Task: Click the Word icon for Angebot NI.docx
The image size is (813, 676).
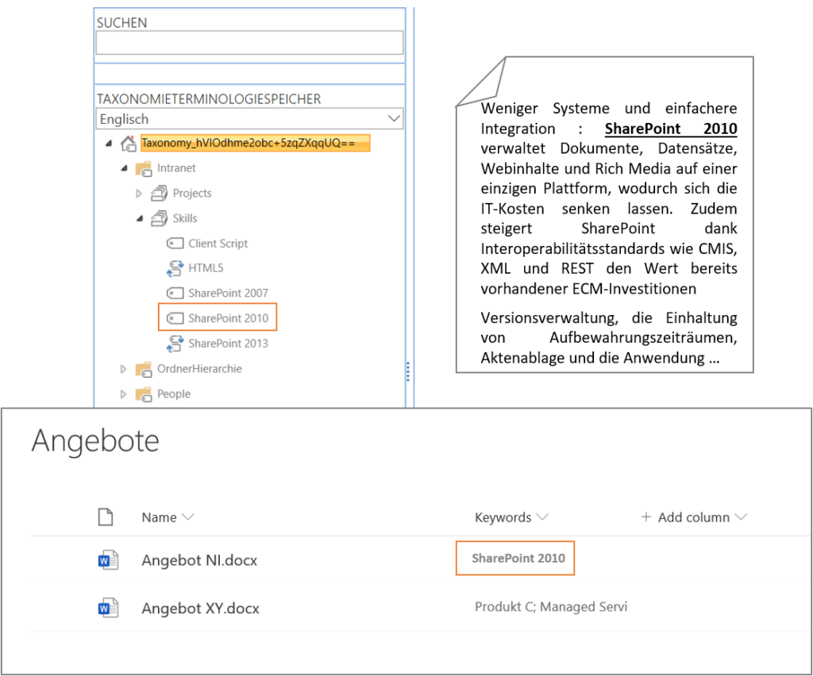Action: [x=108, y=560]
